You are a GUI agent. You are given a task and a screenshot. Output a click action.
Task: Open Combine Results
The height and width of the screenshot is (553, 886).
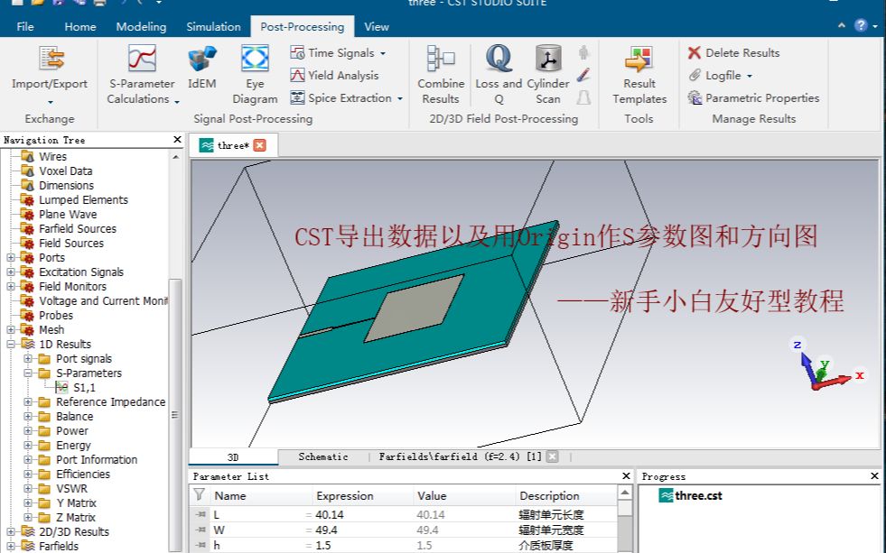click(441, 75)
